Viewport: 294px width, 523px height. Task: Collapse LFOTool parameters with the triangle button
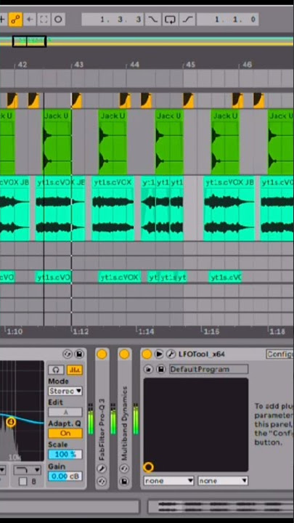159,354
